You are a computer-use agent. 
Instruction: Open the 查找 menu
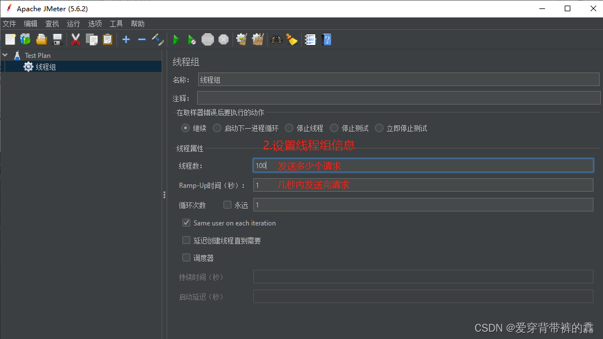52,24
